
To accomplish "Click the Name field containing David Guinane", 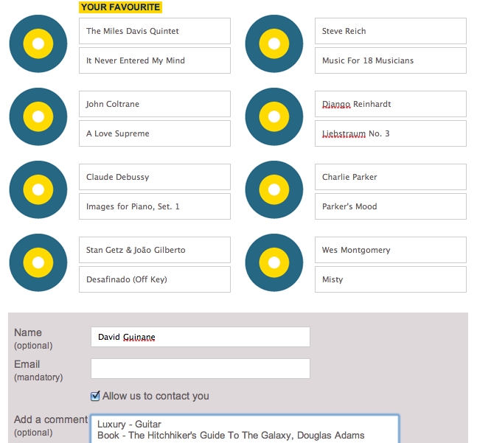I will pyautogui.click(x=201, y=337).
